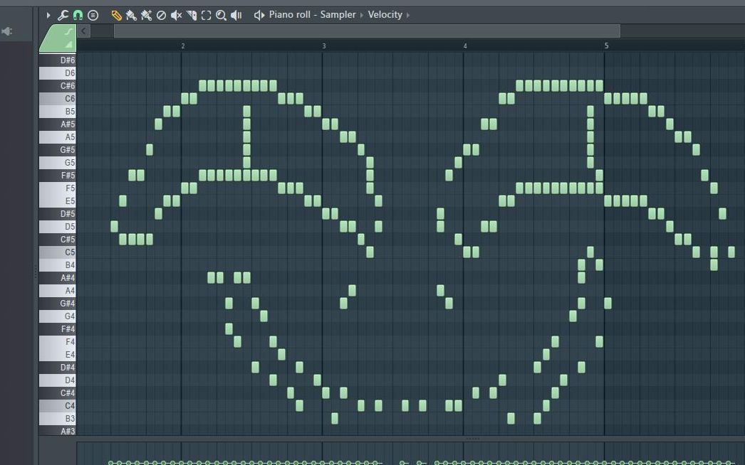Preview the B3 piano key
The height and width of the screenshot is (465, 745).
(58, 419)
